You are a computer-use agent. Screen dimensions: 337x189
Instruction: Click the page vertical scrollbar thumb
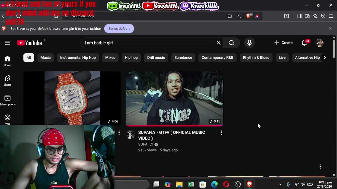point(334,49)
